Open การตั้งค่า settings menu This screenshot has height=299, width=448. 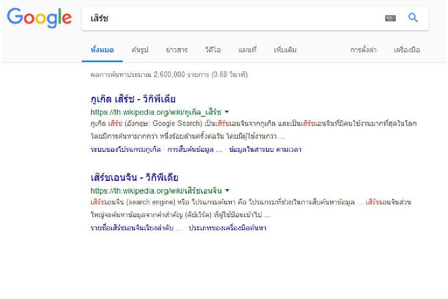pos(363,50)
